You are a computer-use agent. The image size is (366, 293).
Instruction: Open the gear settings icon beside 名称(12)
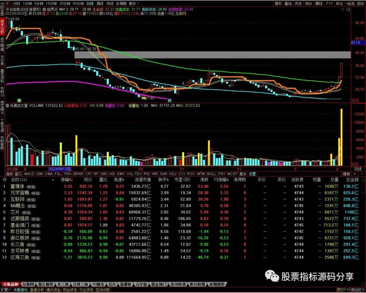click(x=4, y=180)
